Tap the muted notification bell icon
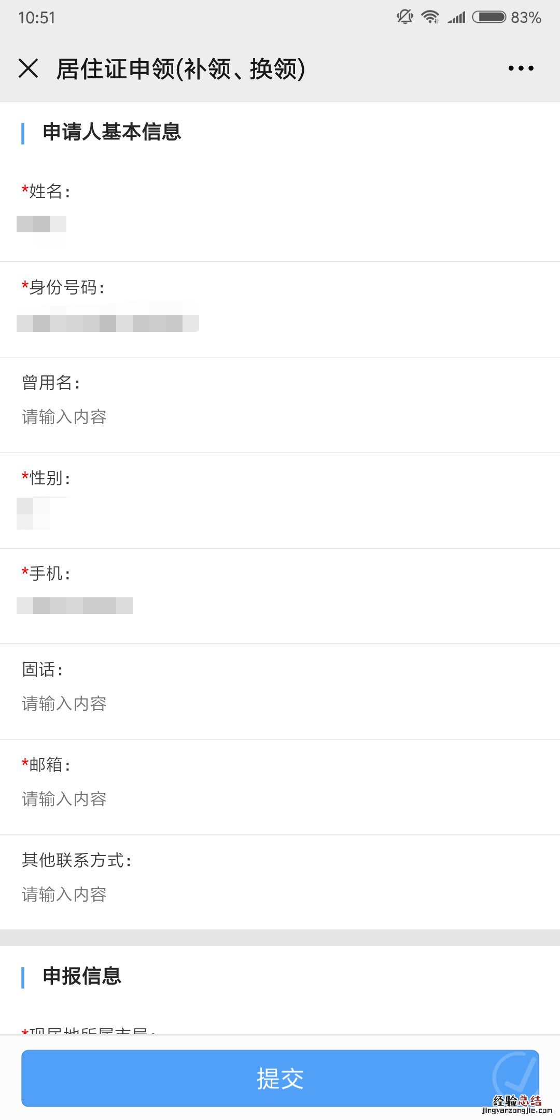Screen dimensions: 560x1120 (404, 17)
